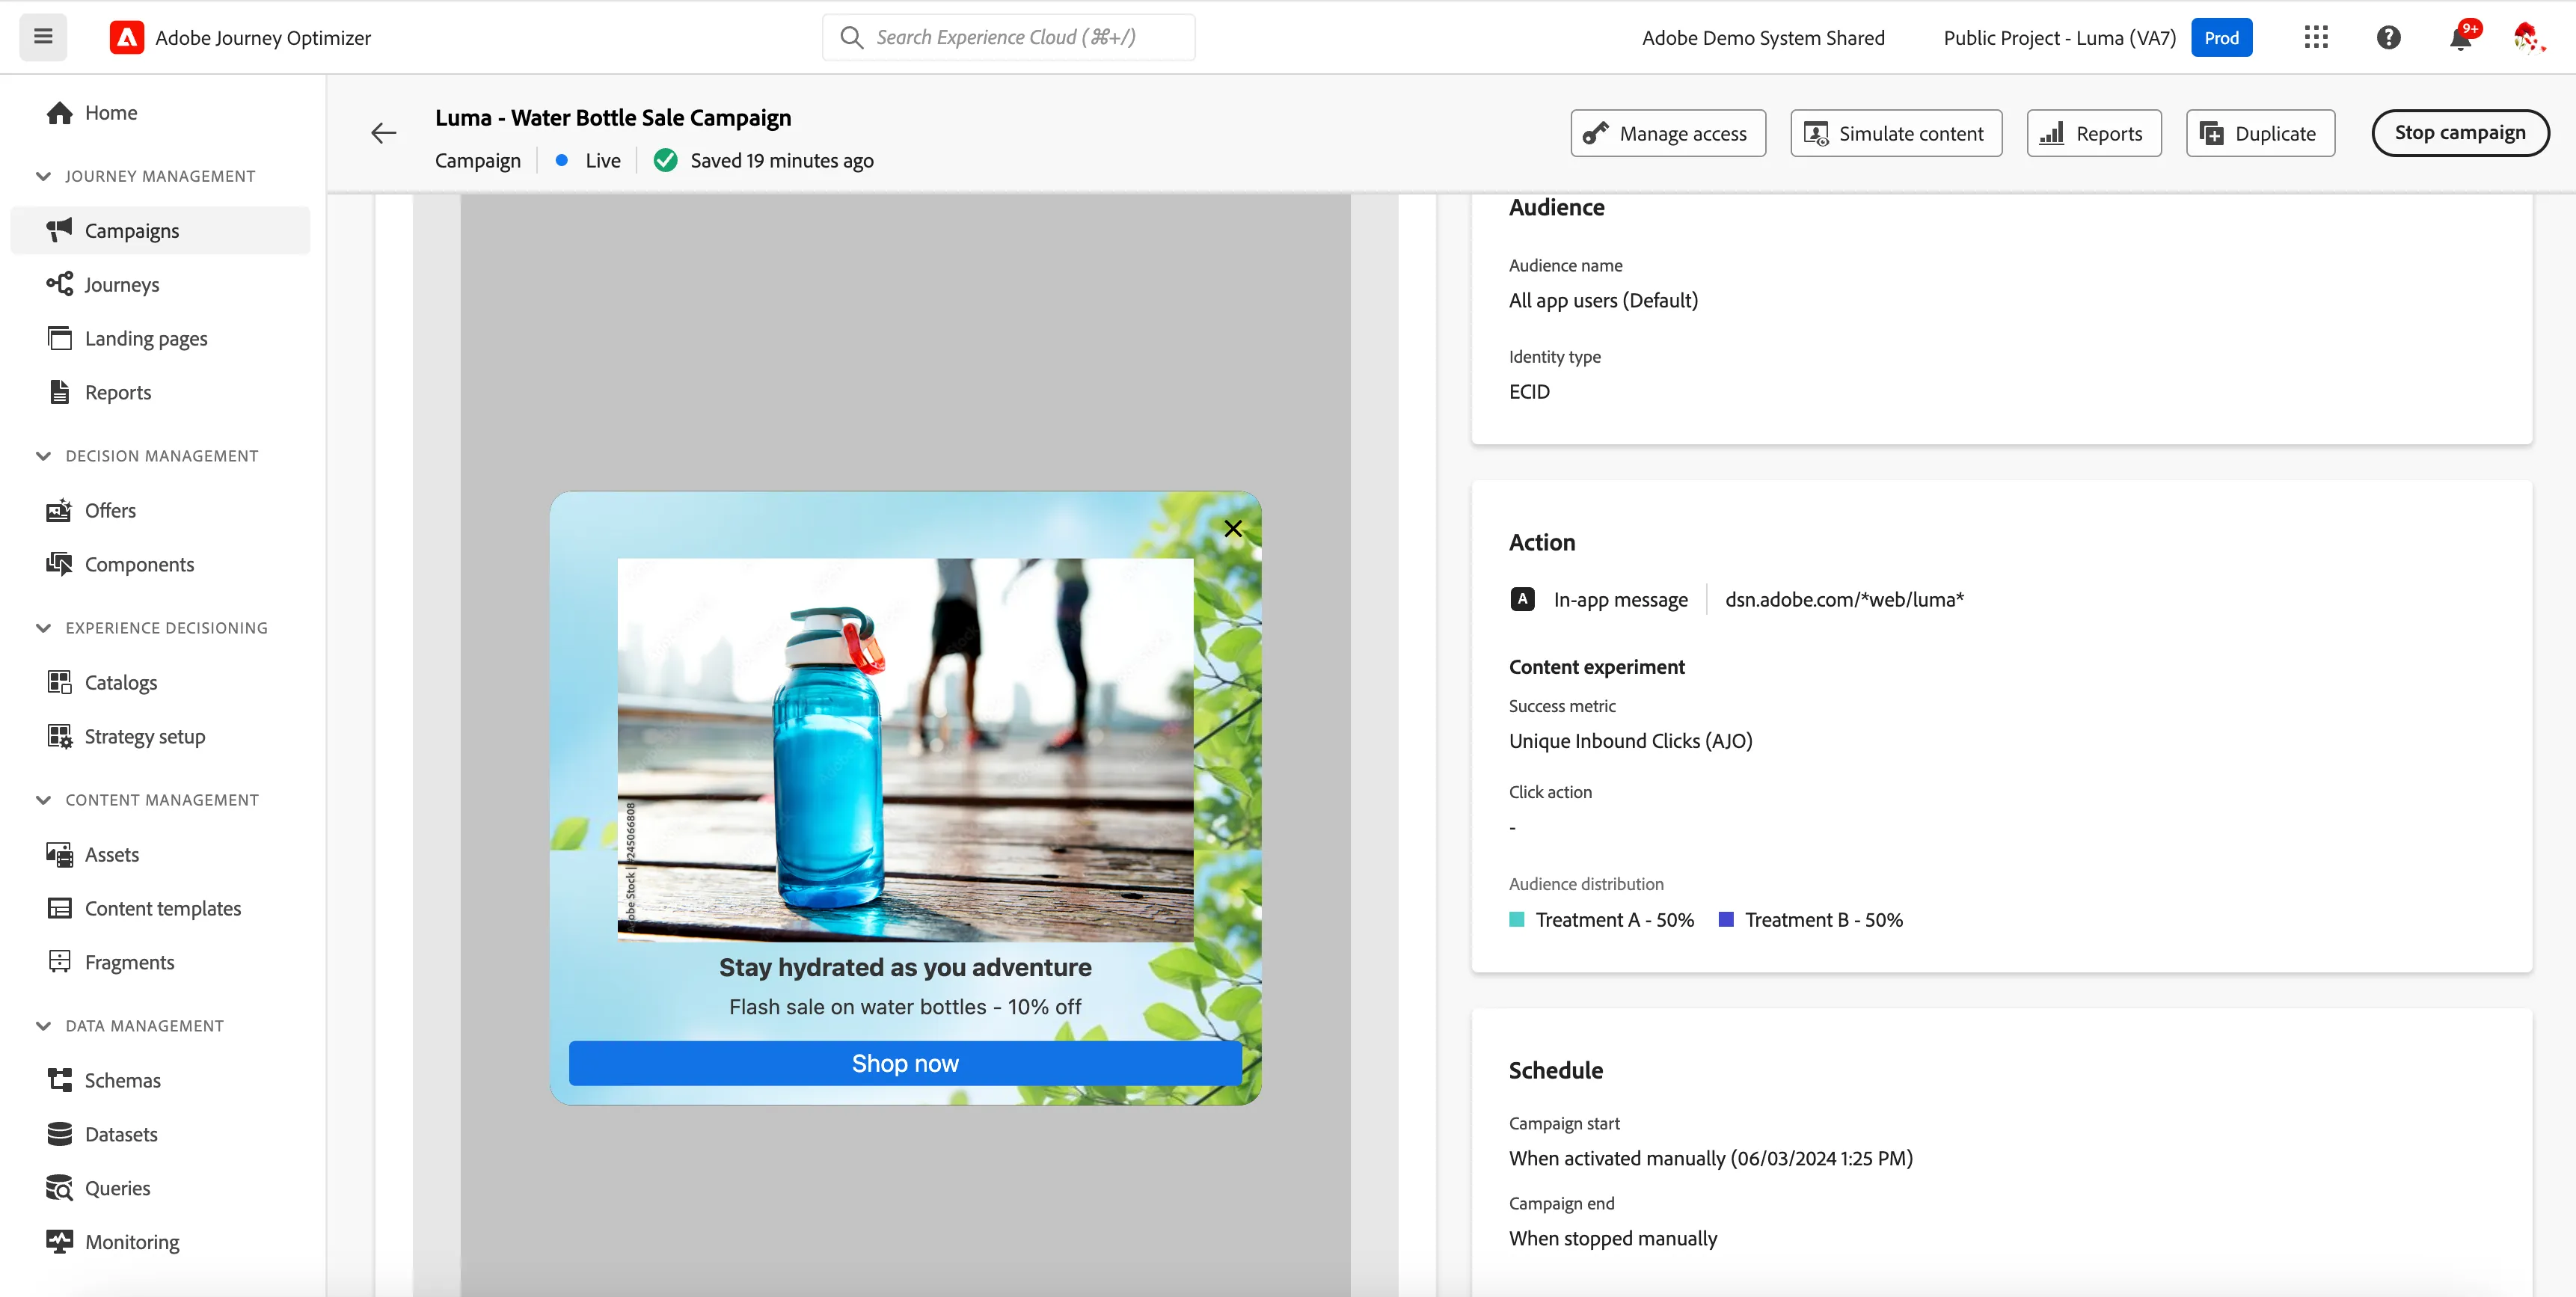
Task: Click the Prod sandbox badge
Action: [2221, 37]
